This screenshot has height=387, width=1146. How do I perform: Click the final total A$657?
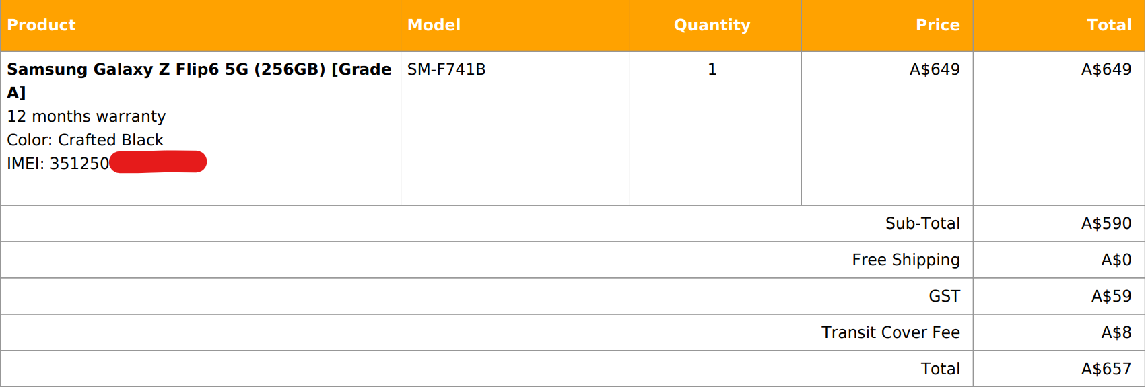coord(1106,369)
